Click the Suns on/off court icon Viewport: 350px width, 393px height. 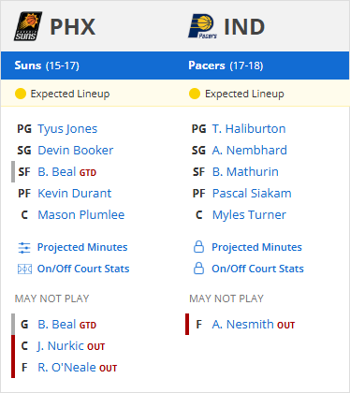(x=24, y=269)
